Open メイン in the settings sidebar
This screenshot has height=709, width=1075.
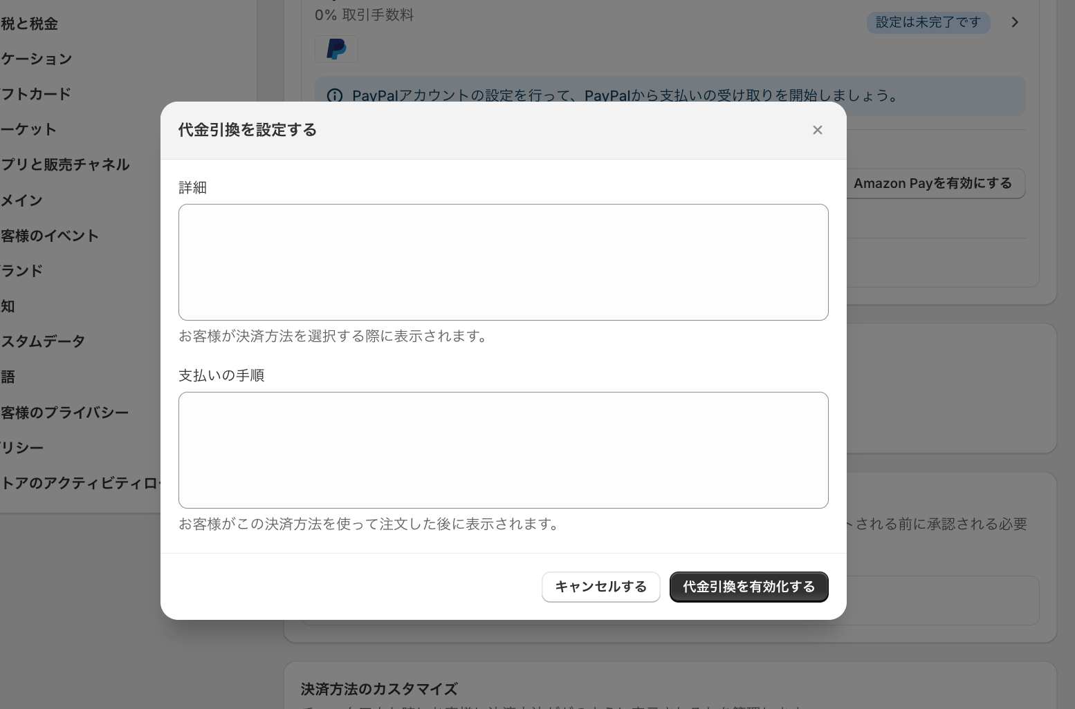pyautogui.click(x=21, y=200)
